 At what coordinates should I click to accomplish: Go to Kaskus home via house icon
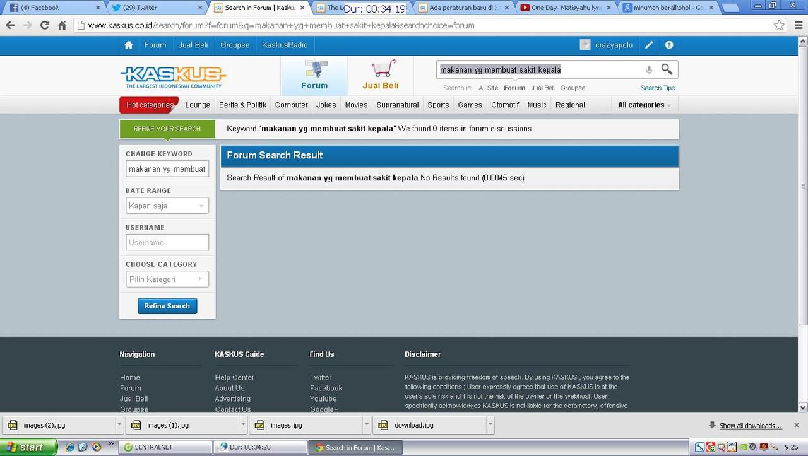(129, 45)
